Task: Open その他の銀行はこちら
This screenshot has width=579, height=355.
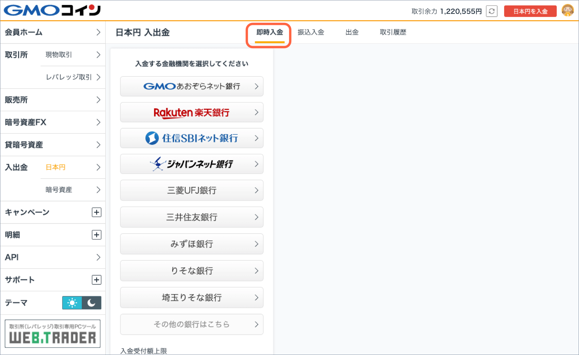Action: (192, 324)
